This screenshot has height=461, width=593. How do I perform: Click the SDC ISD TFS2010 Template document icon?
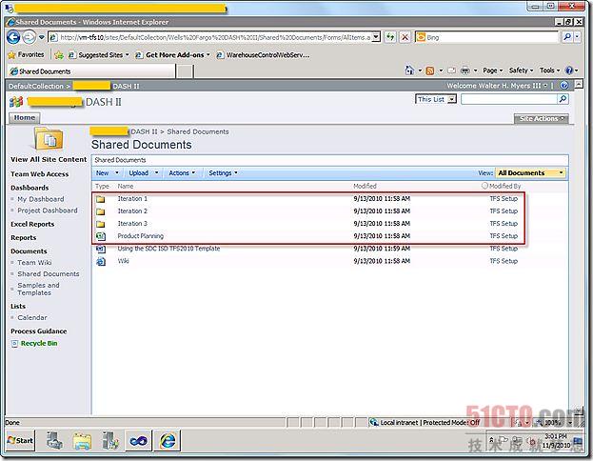101,249
